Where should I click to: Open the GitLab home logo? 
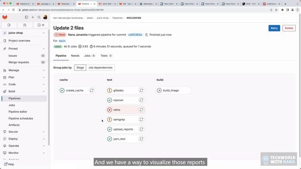[5, 17]
